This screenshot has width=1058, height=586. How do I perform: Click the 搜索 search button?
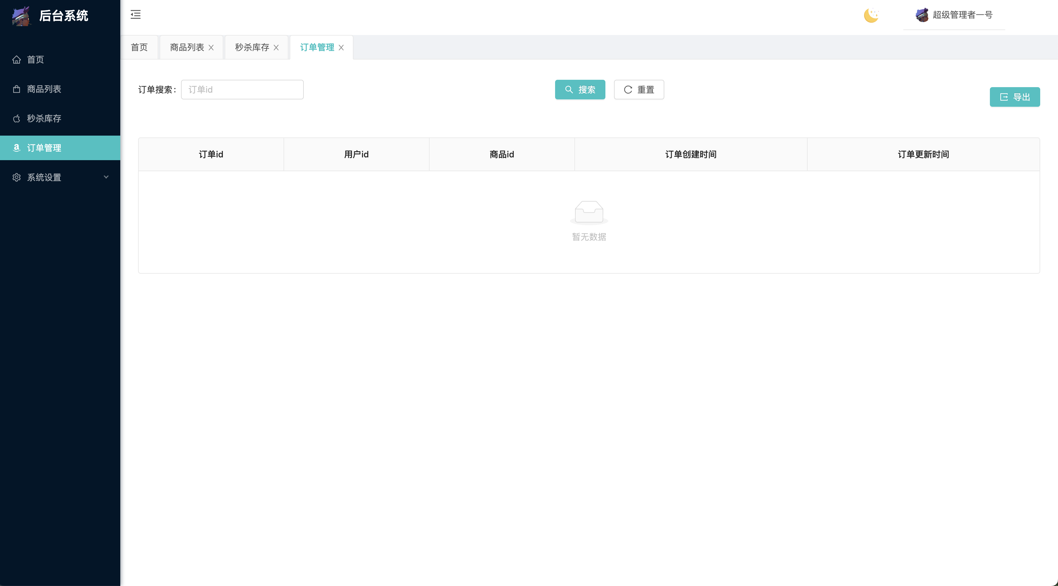tap(580, 90)
